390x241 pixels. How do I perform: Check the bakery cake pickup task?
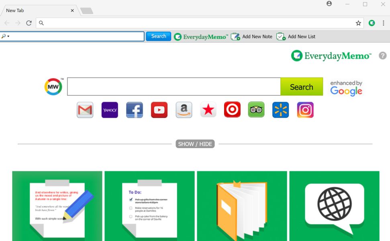coord(131,216)
